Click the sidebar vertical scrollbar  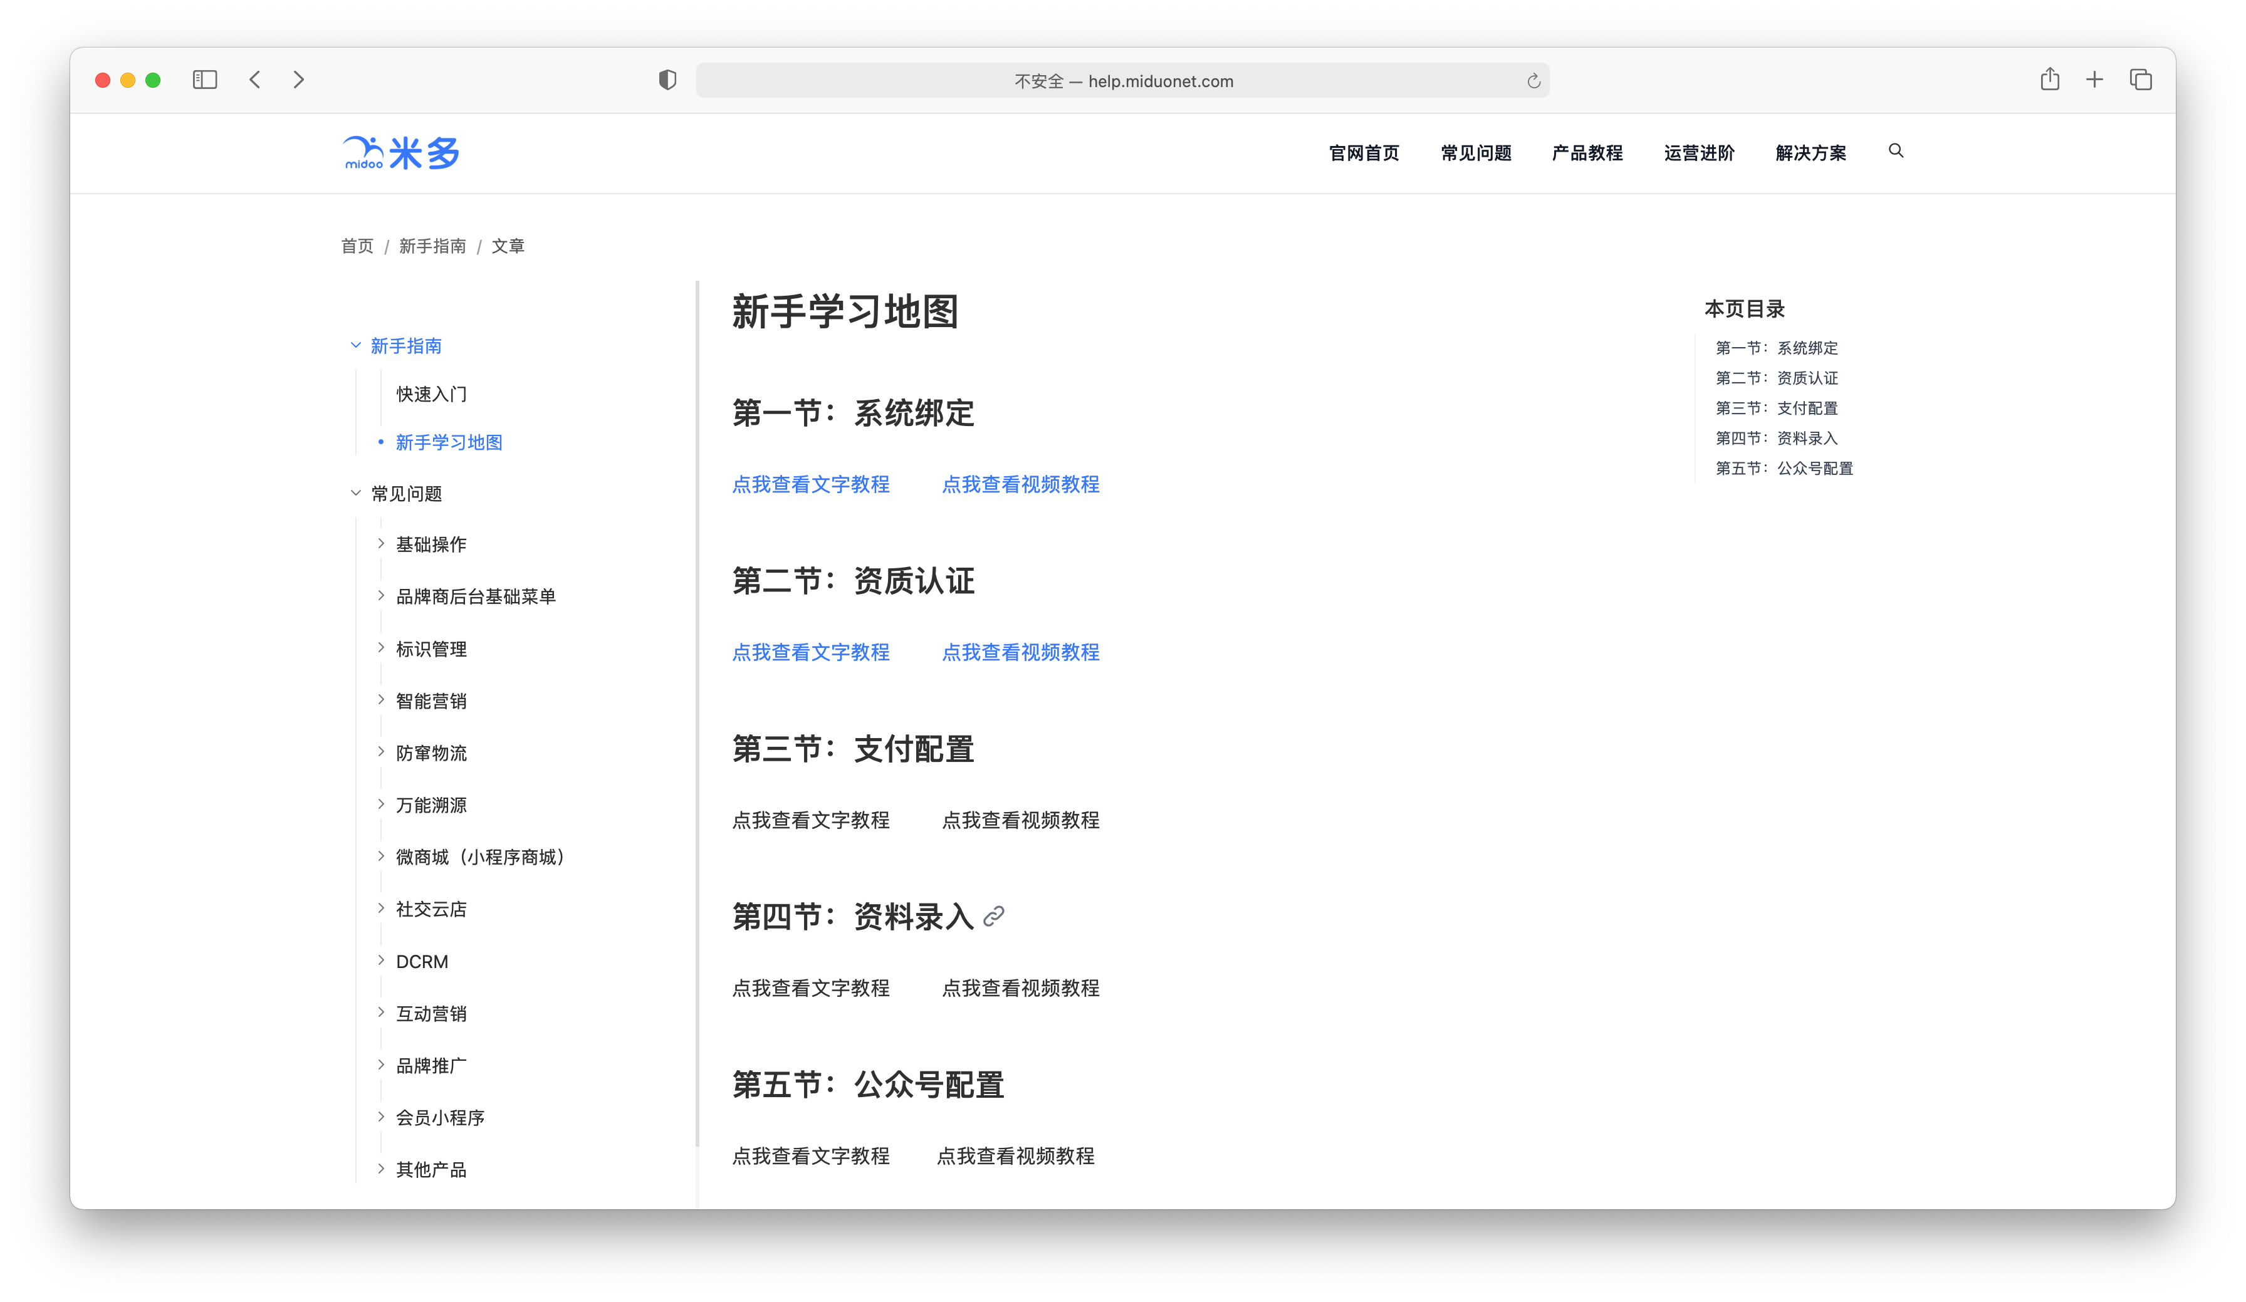pos(698,714)
